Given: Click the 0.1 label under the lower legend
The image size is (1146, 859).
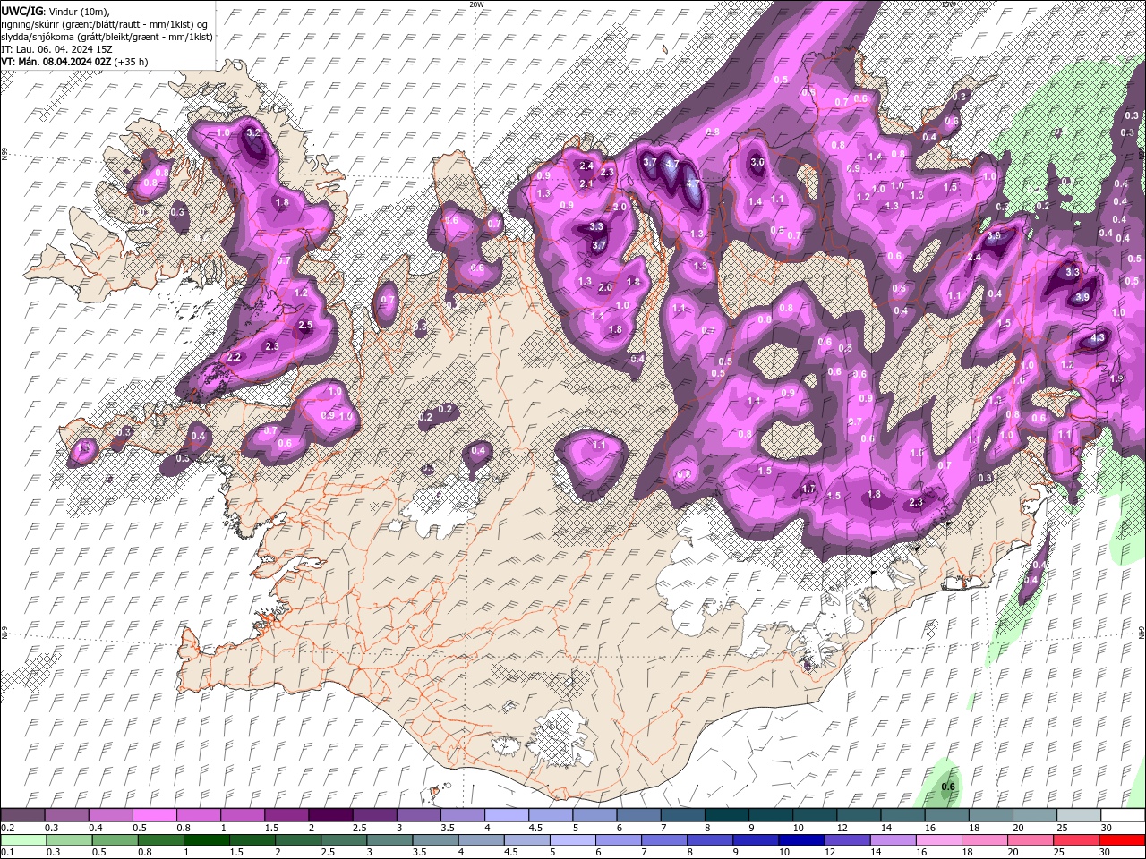Looking at the screenshot, I should (7, 853).
